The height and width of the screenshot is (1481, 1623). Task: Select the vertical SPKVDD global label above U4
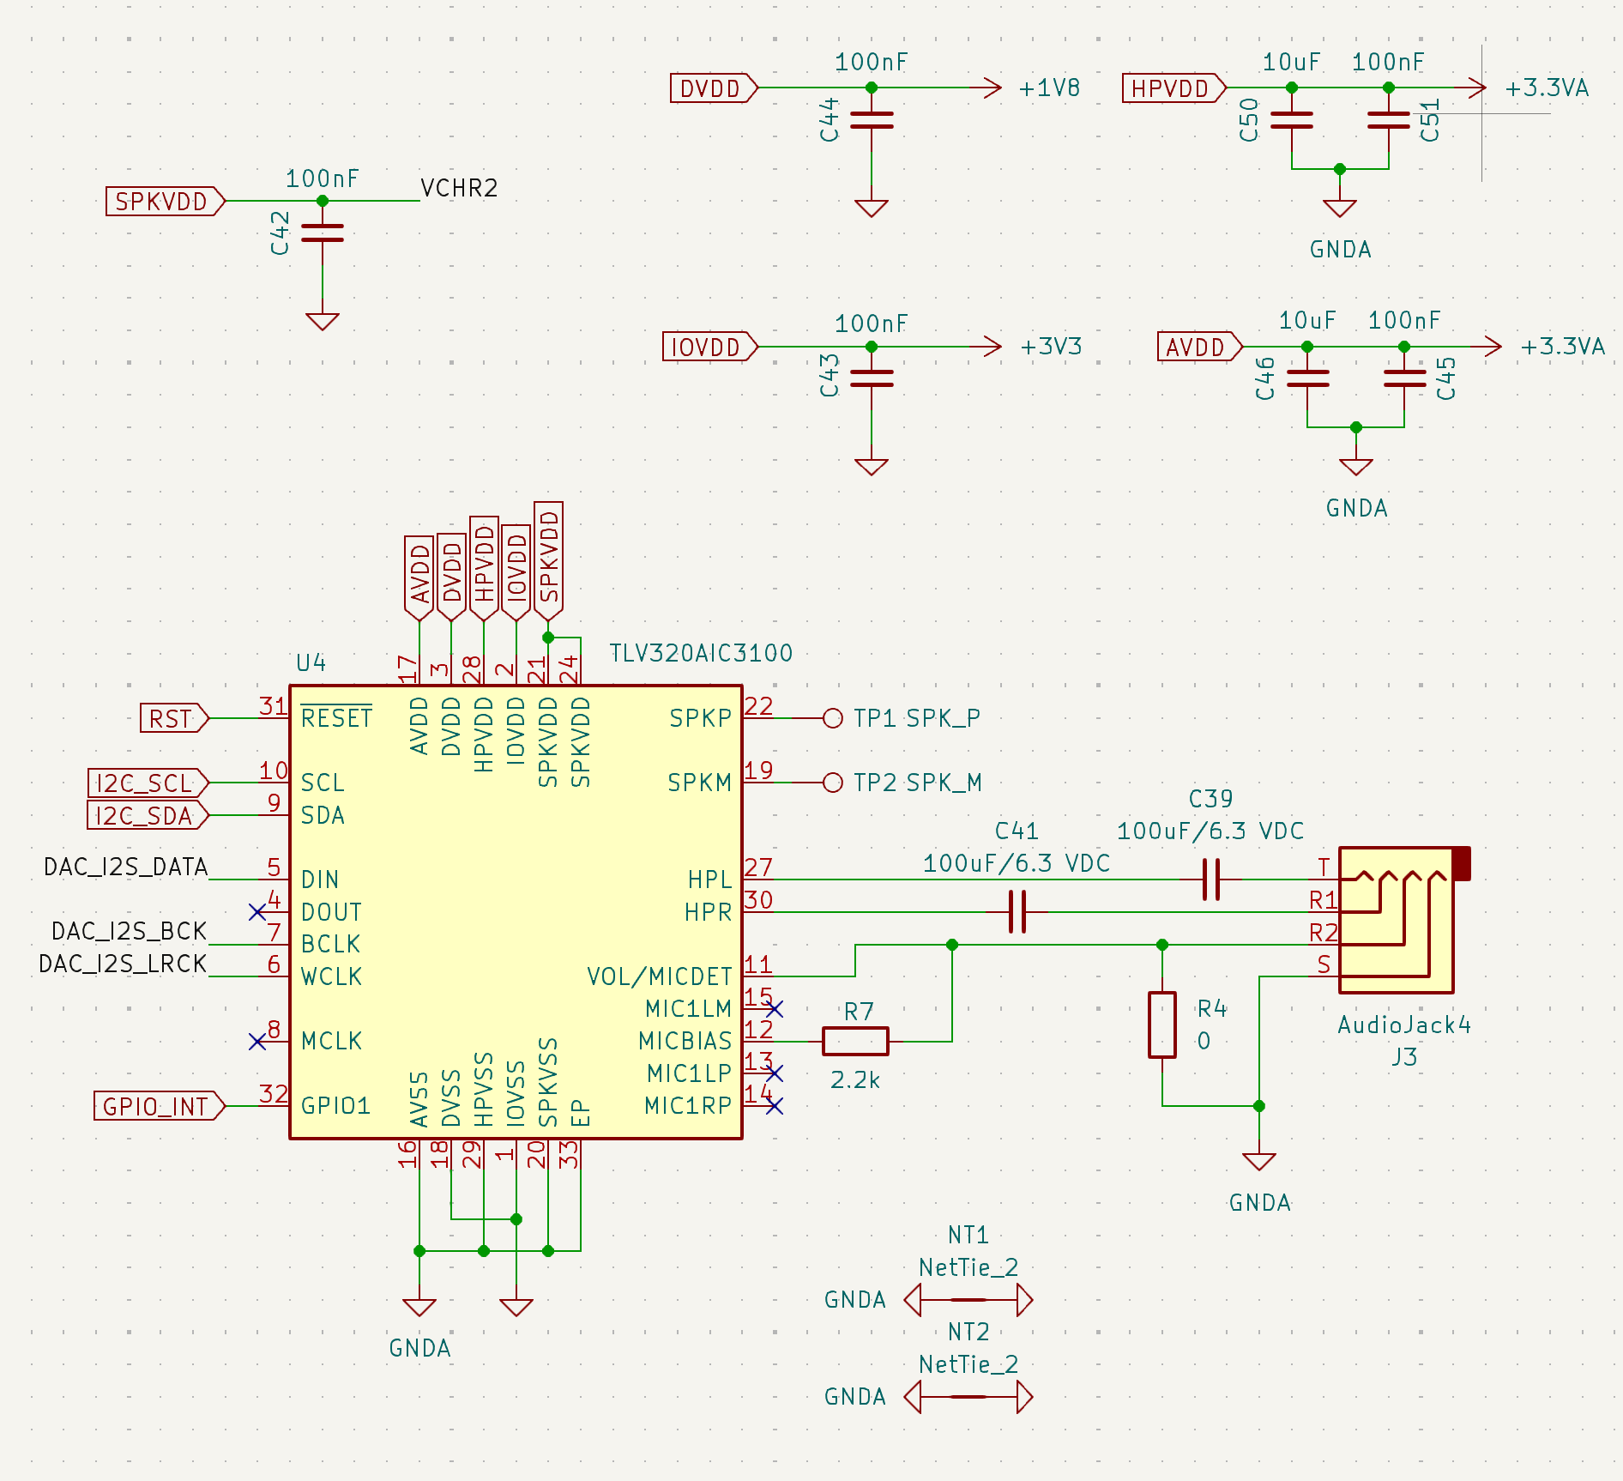(549, 562)
